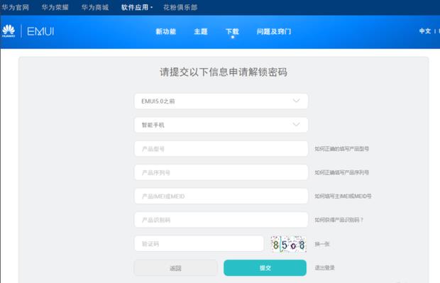The image size is (440, 283).
Task: Open the 华为商城 top link
Action: point(95,7)
